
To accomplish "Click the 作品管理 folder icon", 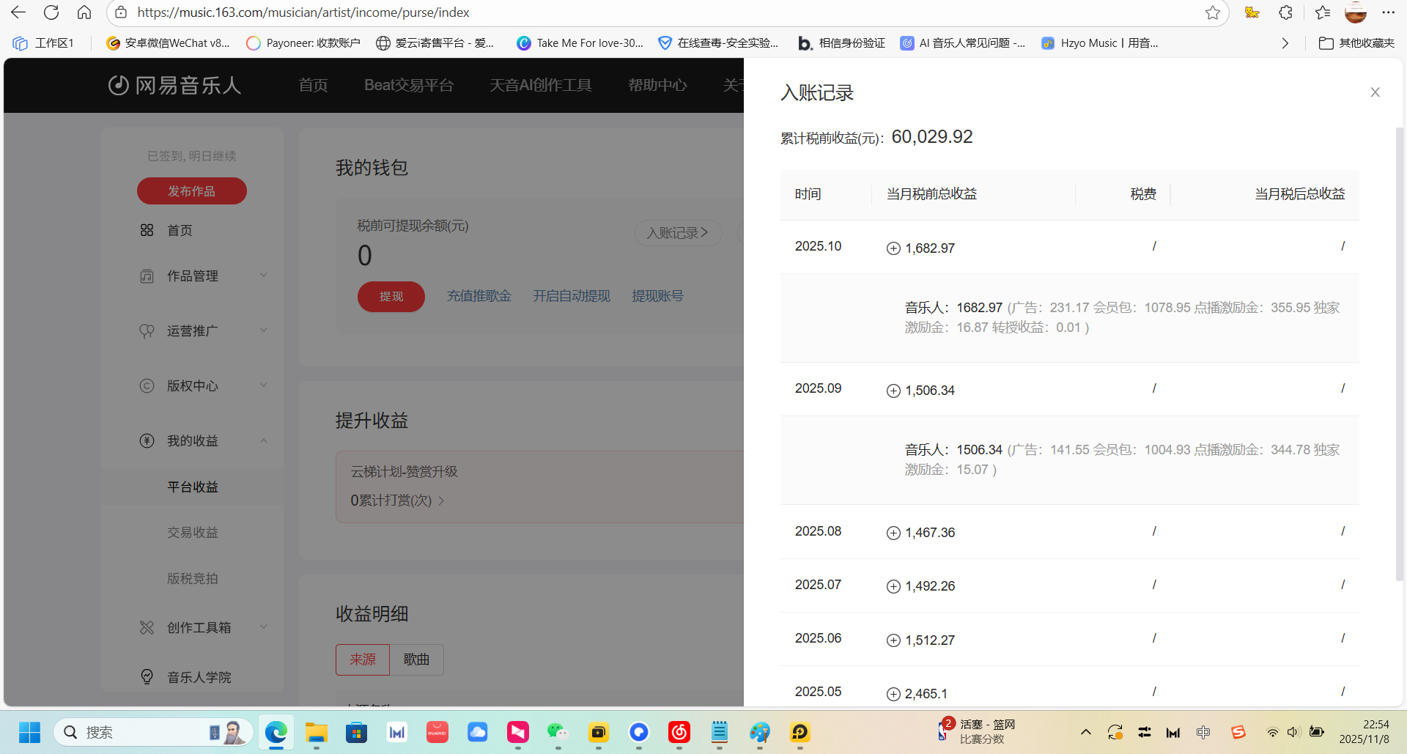I will tap(147, 276).
